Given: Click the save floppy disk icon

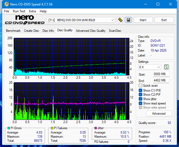Looking at the screenshot, I should (x=129, y=20).
